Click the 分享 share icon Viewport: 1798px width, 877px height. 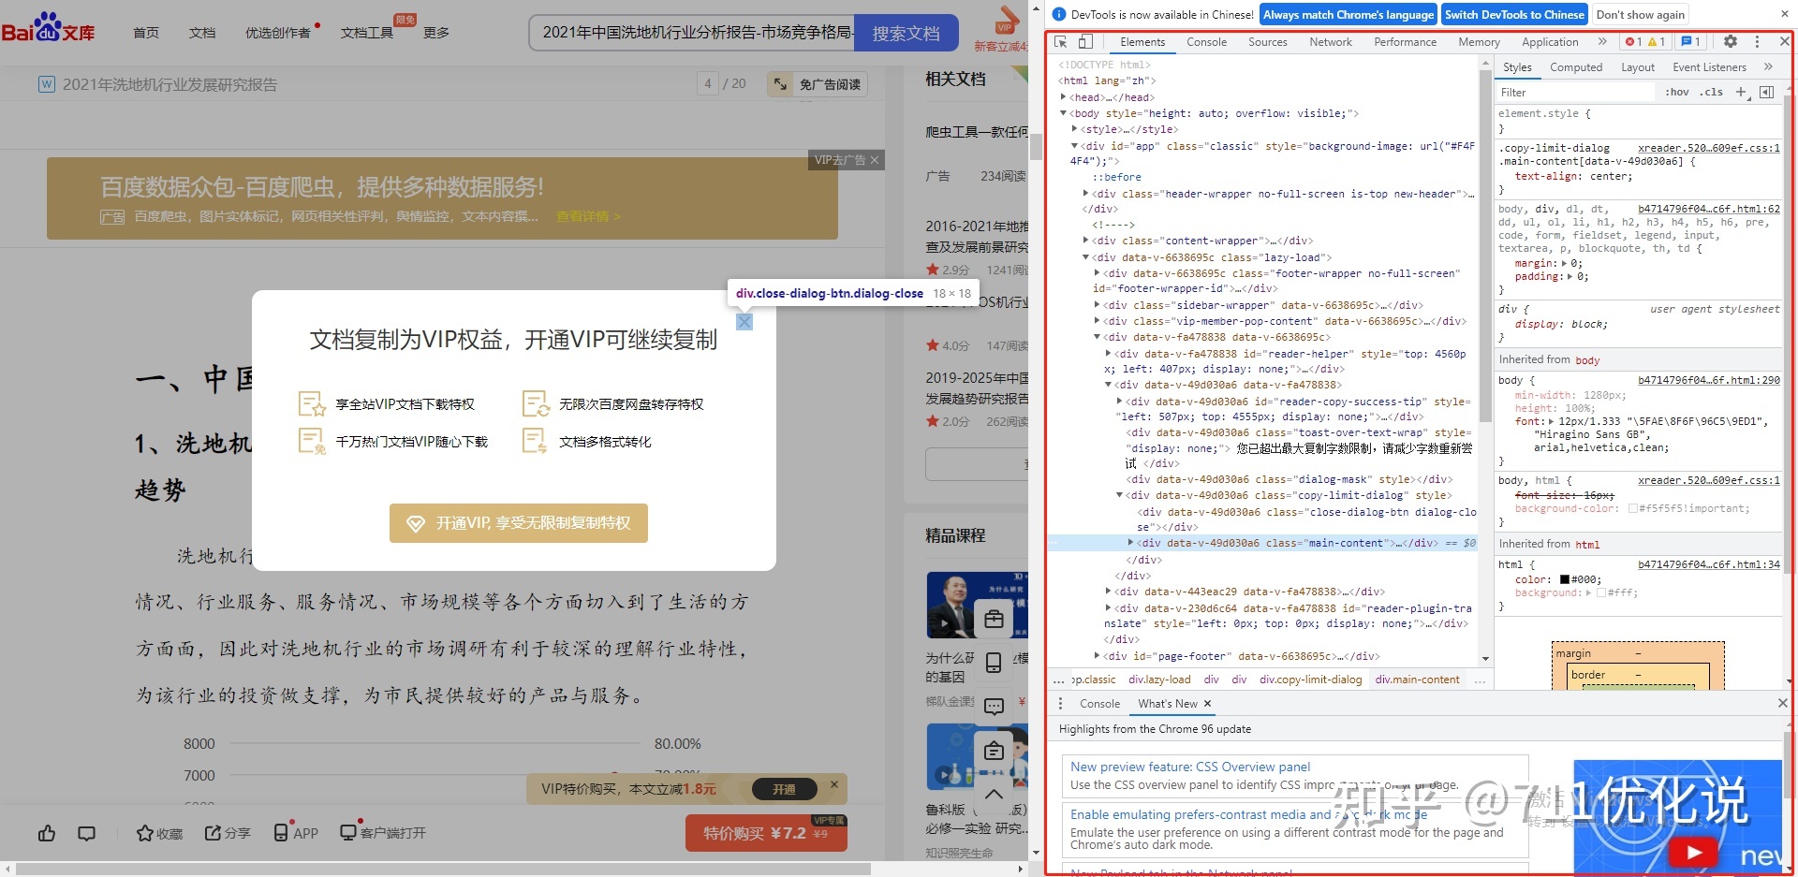point(214,833)
